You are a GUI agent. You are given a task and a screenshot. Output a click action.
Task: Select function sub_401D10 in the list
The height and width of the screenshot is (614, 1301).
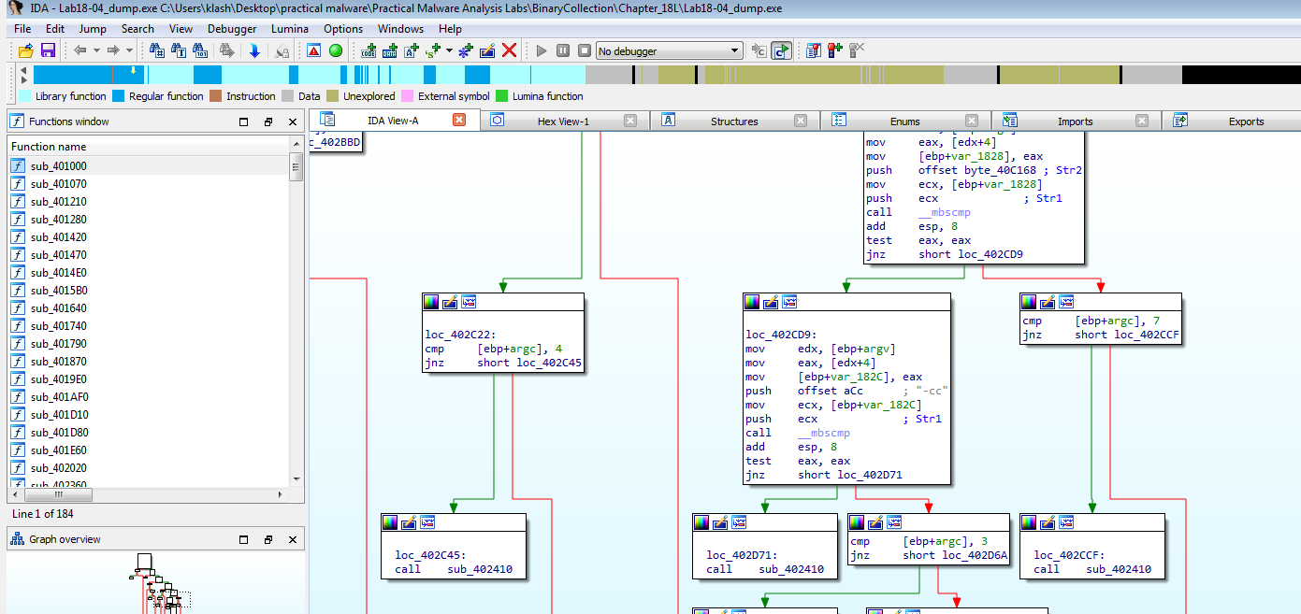[x=149, y=414]
